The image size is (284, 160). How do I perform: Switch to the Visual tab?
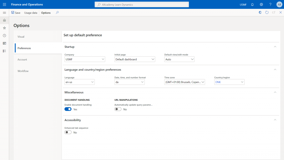point(38,37)
